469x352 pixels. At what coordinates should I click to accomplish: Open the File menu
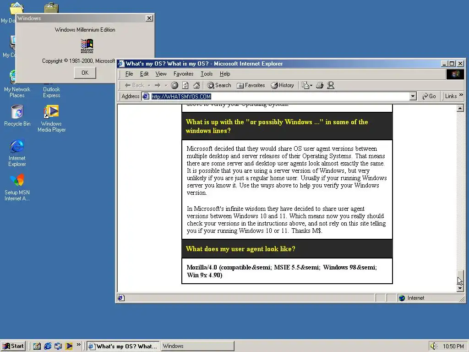click(129, 74)
